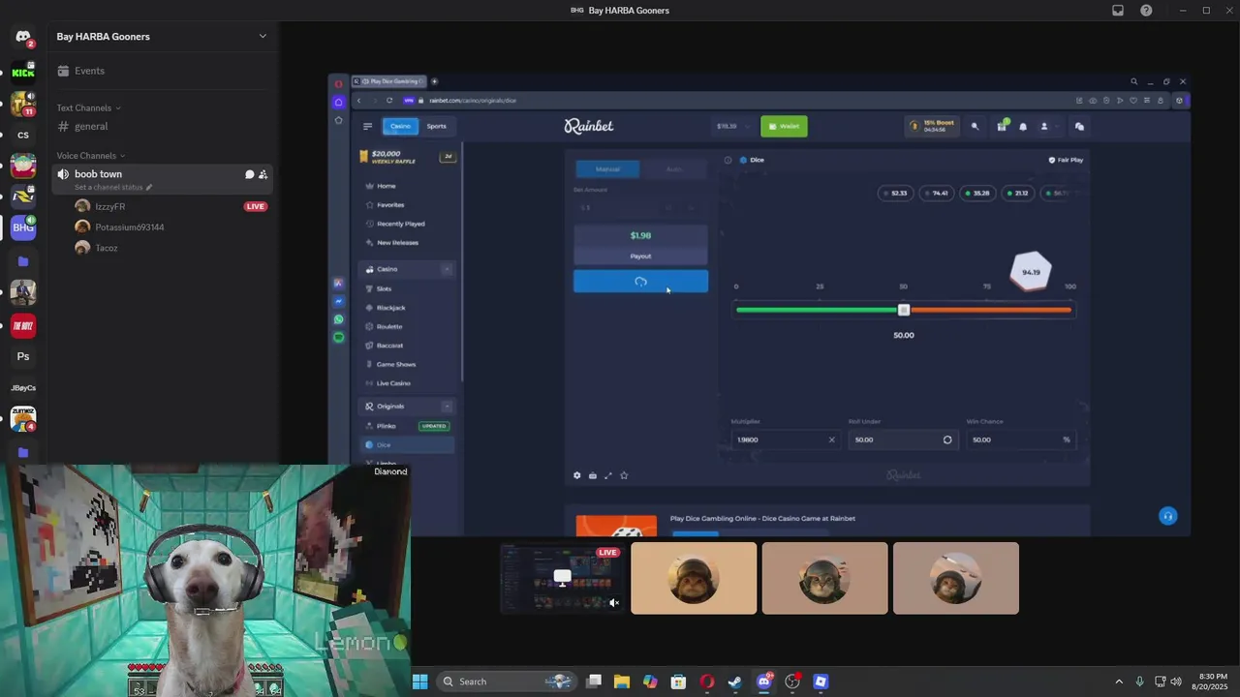Open Rainbet hamburger menu icon

point(367,126)
